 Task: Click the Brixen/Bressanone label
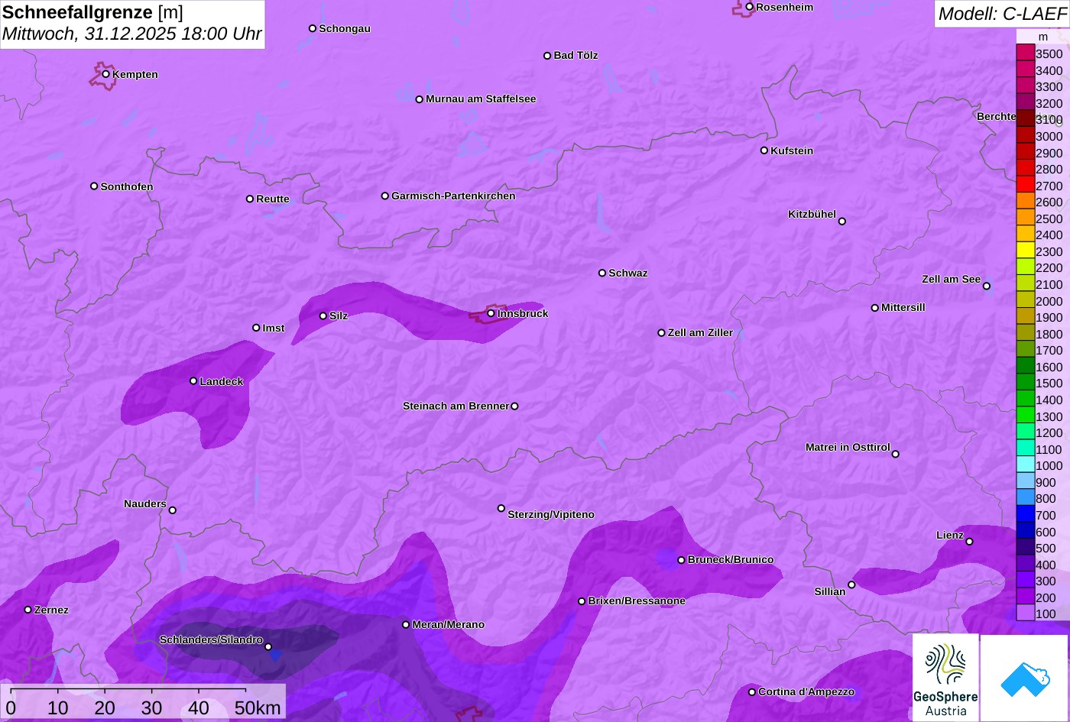coord(637,601)
